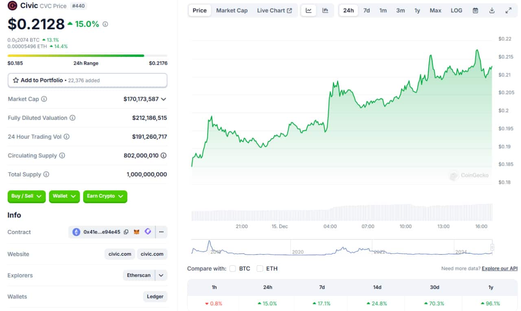The image size is (521, 311).
Task: Click the 0.8% one-hour change cell
Action: (214, 303)
